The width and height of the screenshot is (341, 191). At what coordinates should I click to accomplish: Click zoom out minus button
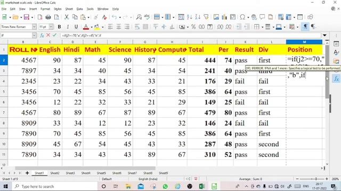(297, 179)
